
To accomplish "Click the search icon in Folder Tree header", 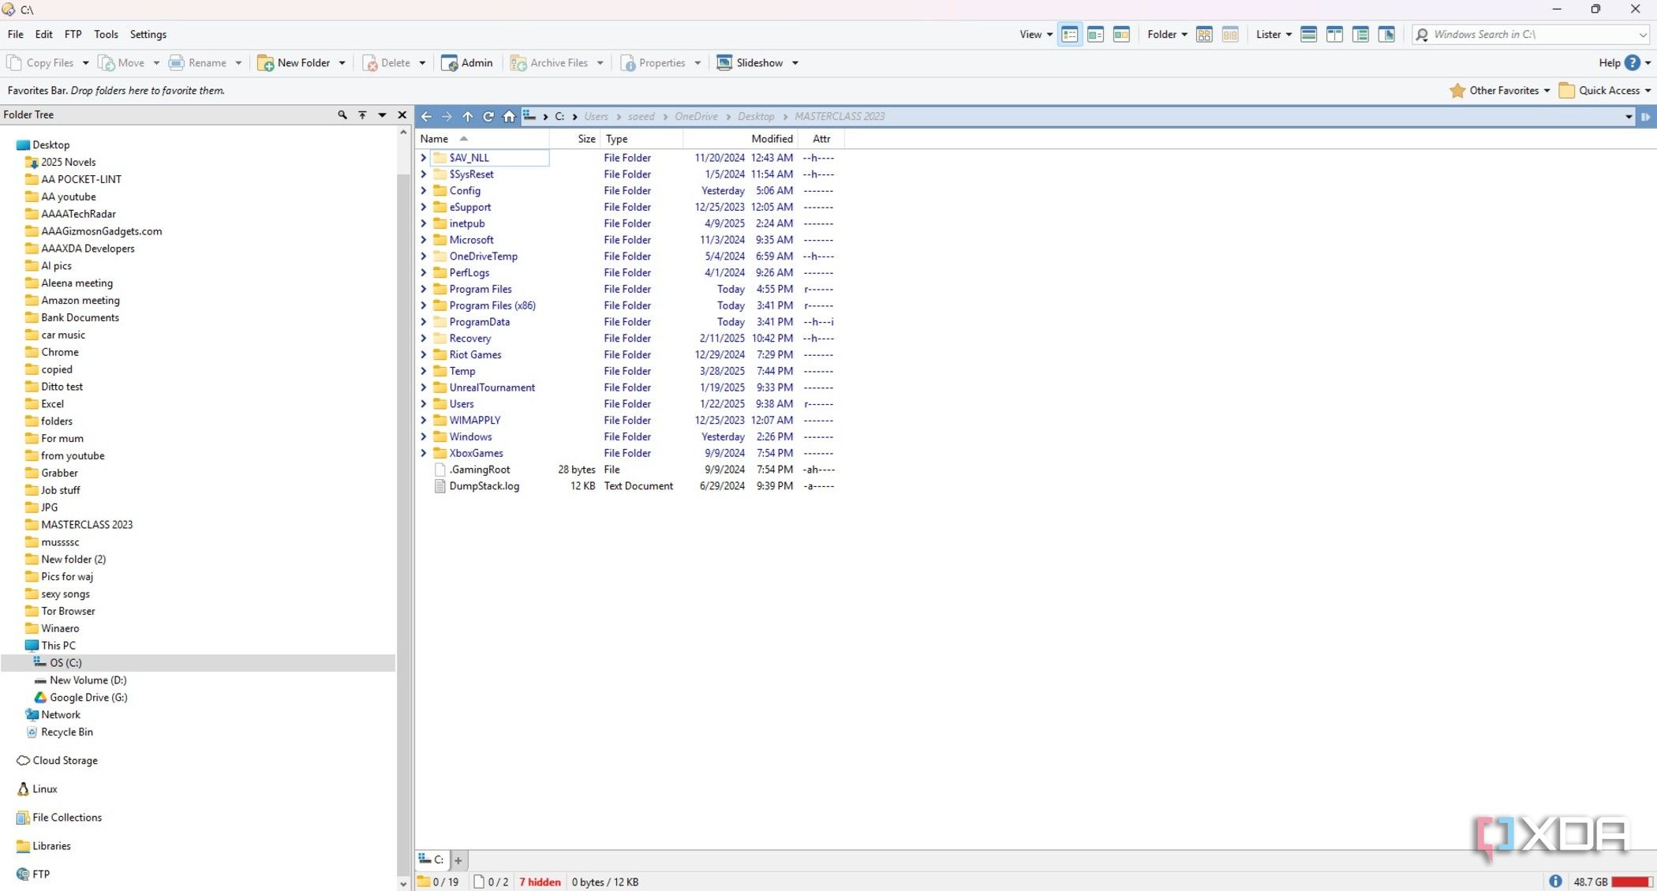I will [342, 114].
